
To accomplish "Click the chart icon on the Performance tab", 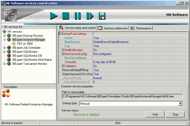I will coord(132,28).
